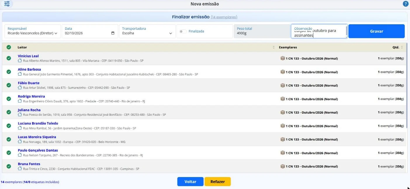Sort table by Leitor column arrows
This screenshot has width=410, height=189.
point(274,47)
